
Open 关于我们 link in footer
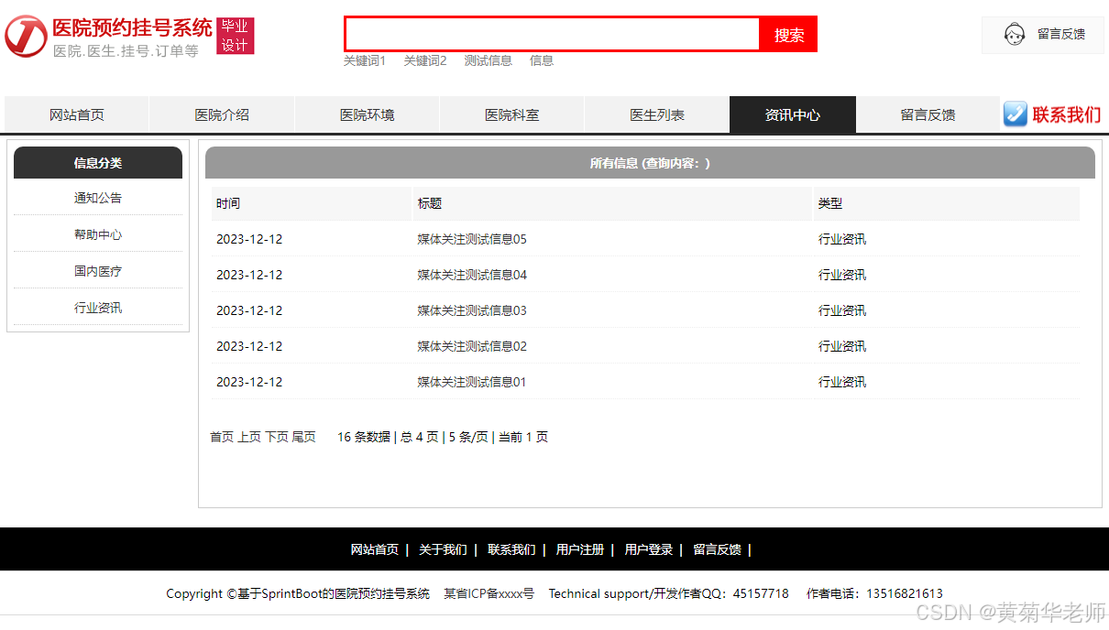443,549
